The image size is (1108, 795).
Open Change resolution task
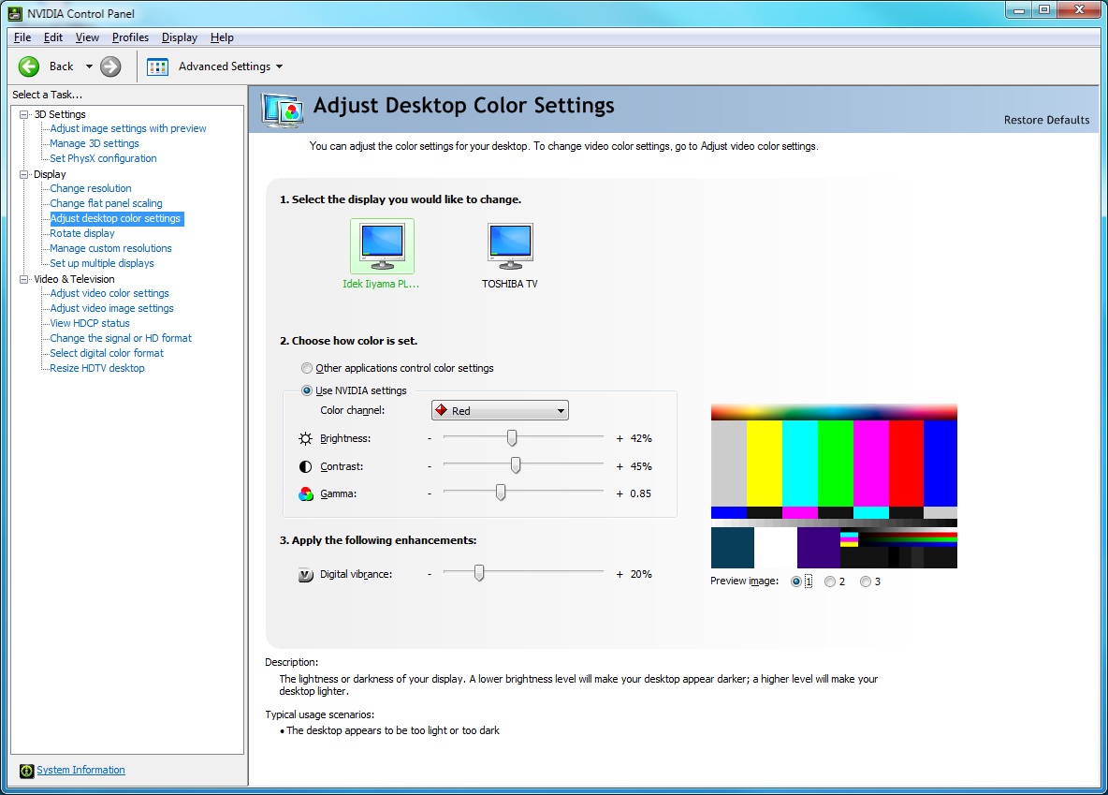click(x=91, y=188)
